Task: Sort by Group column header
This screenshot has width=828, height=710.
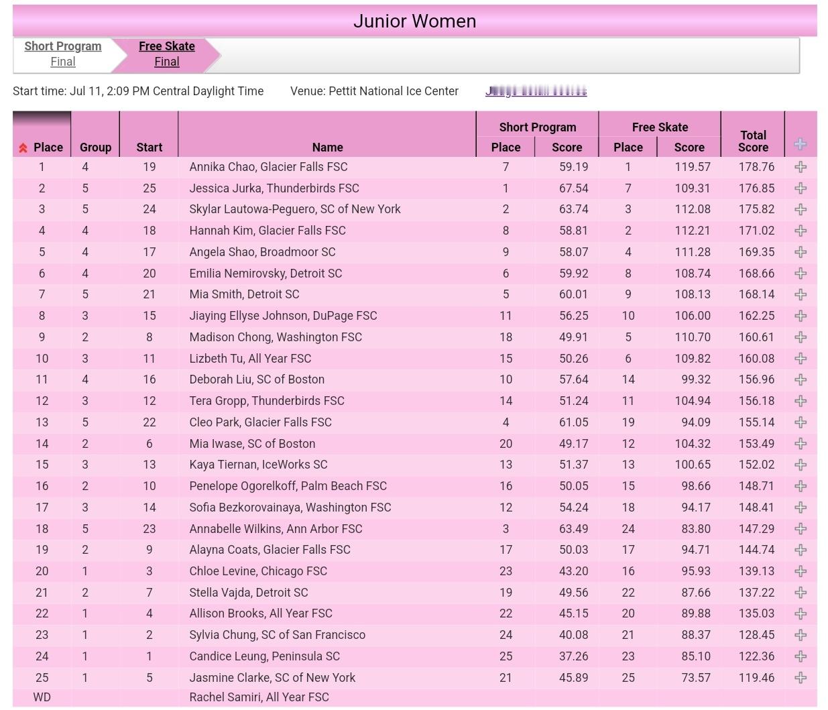Action: click(96, 147)
